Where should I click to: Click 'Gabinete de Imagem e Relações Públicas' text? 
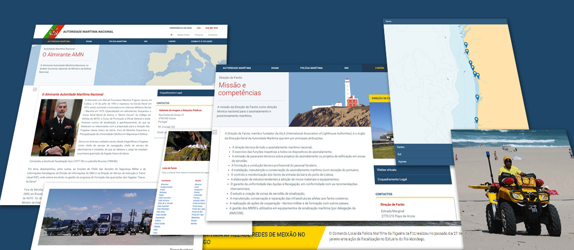click(180, 110)
